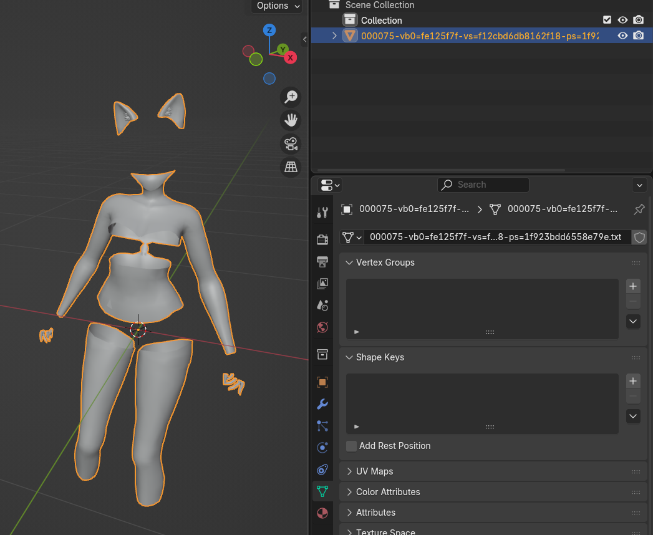
Task: Add a new shape key
Action: click(x=633, y=381)
